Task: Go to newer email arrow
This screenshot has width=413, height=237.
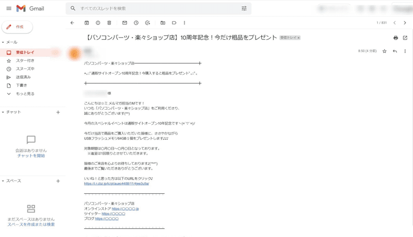Action: [x=394, y=23]
